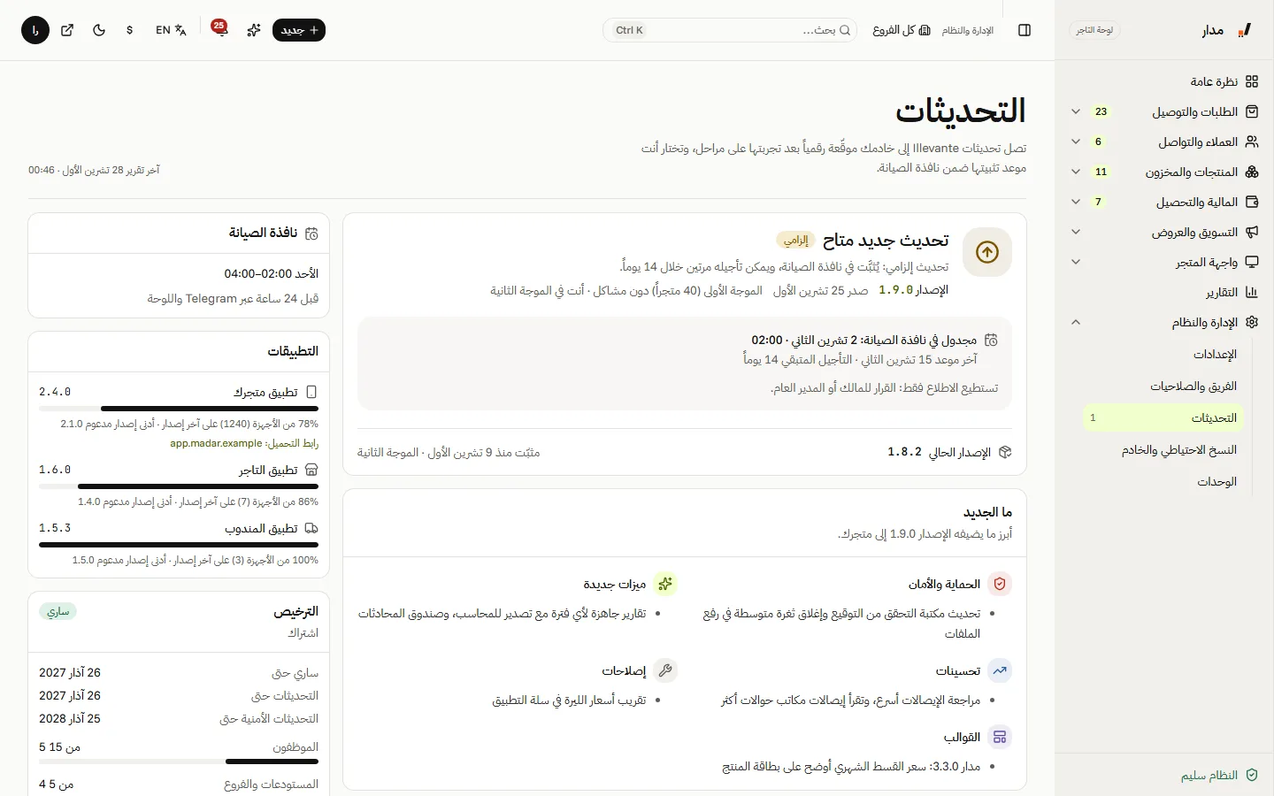Open the user avatar menu
Viewport: 1274px width, 796px height.
click(35, 30)
